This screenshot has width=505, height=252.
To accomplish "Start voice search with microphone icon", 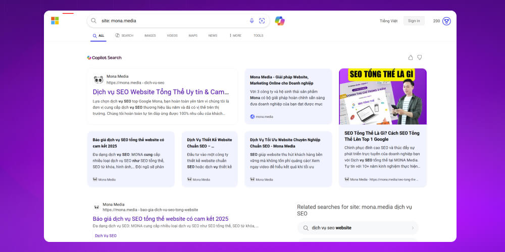I will pyautogui.click(x=251, y=21).
